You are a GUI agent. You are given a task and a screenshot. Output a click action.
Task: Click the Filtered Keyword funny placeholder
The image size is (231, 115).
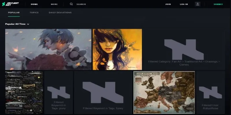pos(103,93)
